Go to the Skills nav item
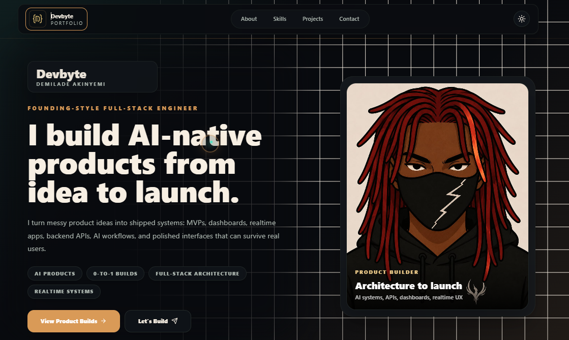 click(x=280, y=19)
